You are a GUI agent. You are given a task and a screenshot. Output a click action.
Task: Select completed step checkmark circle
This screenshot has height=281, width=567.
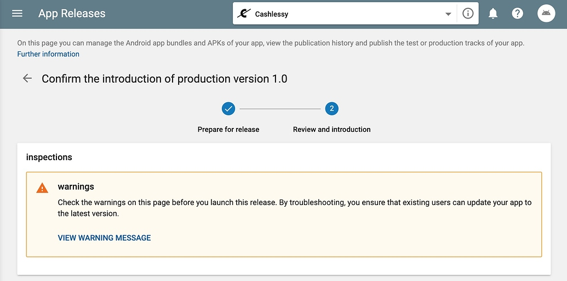pyautogui.click(x=228, y=109)
